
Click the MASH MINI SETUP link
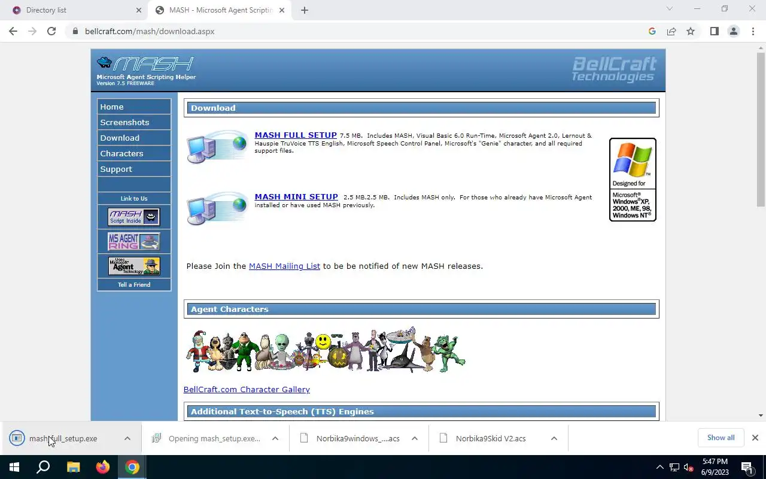pos(296,196)
